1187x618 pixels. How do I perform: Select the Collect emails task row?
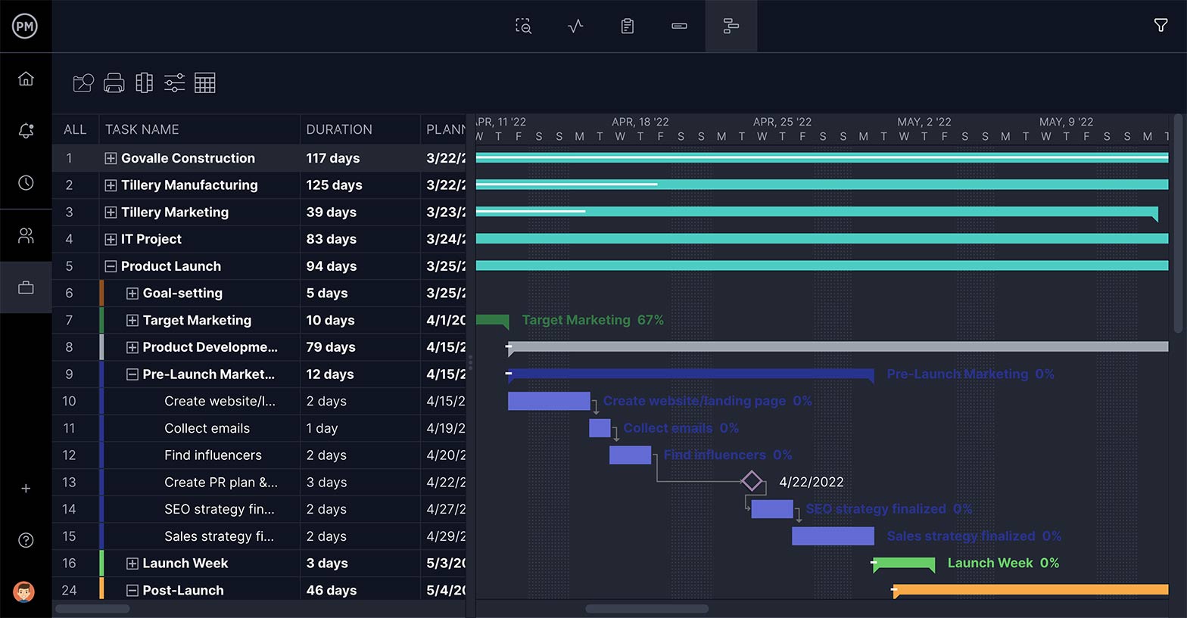tap(207, 428)
